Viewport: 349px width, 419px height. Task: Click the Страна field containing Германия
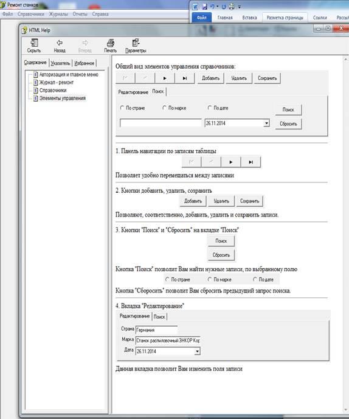(157, 330)
